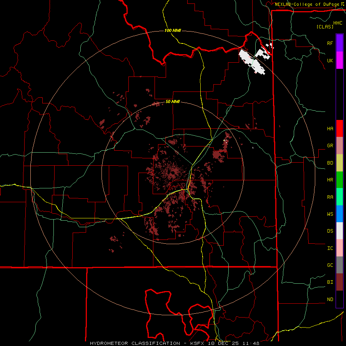Click the 11:48 time stamp

coord(251,343)
